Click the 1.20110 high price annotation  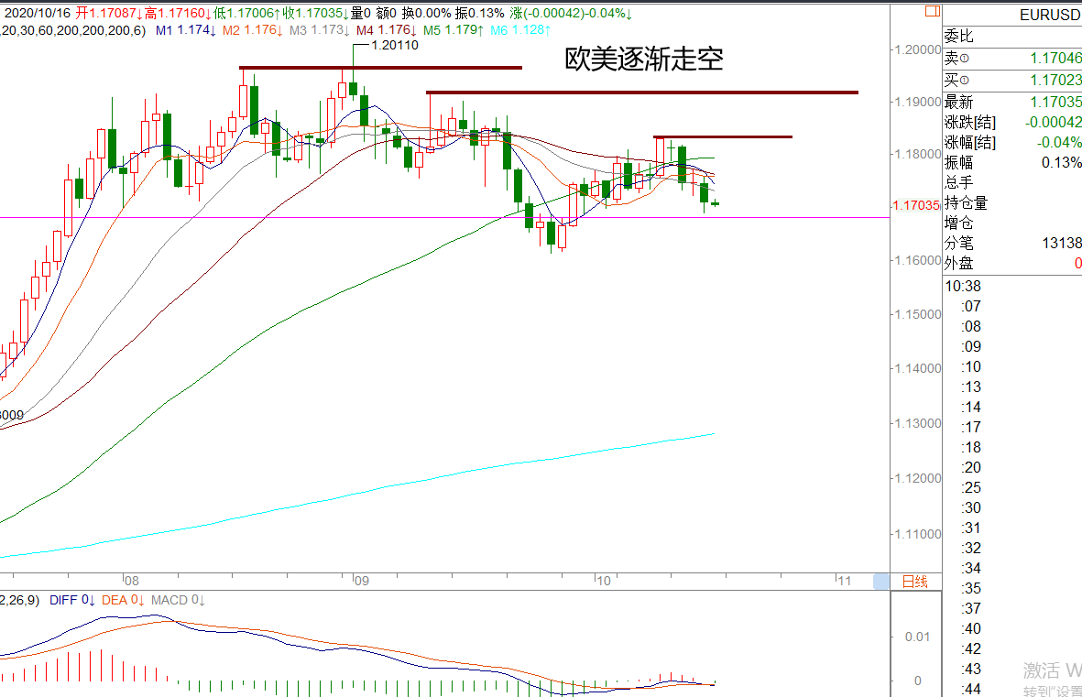[x=395, y=46]
